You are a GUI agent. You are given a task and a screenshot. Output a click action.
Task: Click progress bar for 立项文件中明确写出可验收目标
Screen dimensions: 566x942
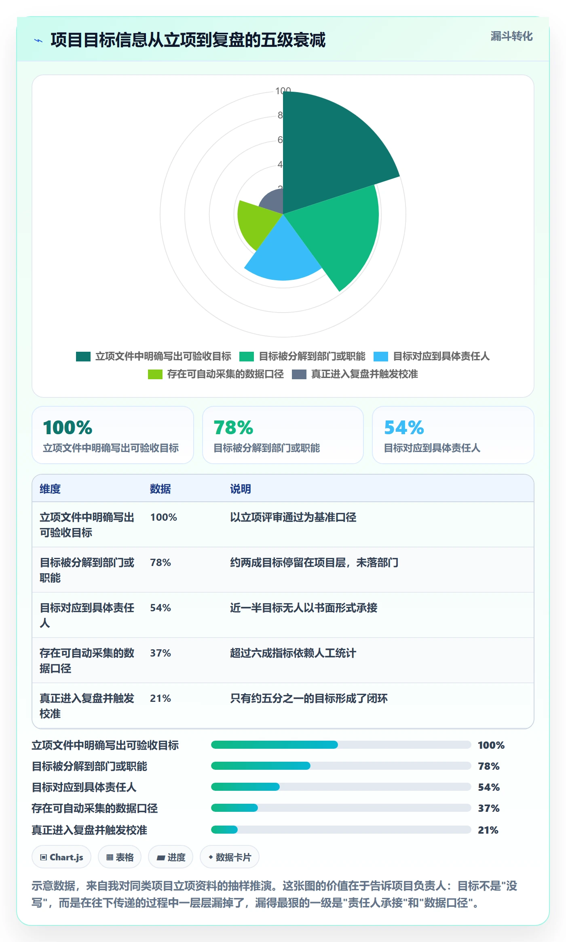[x=341, y=745]
